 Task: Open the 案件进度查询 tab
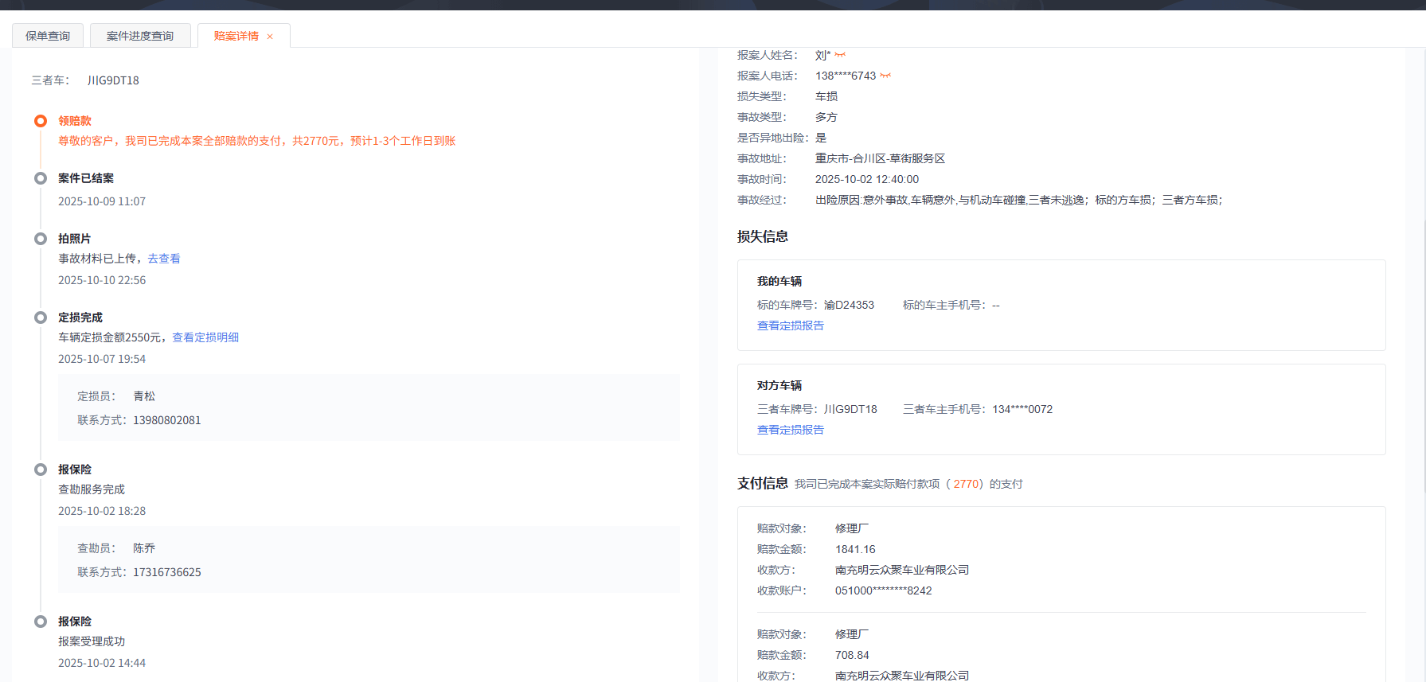coord(140,36)
